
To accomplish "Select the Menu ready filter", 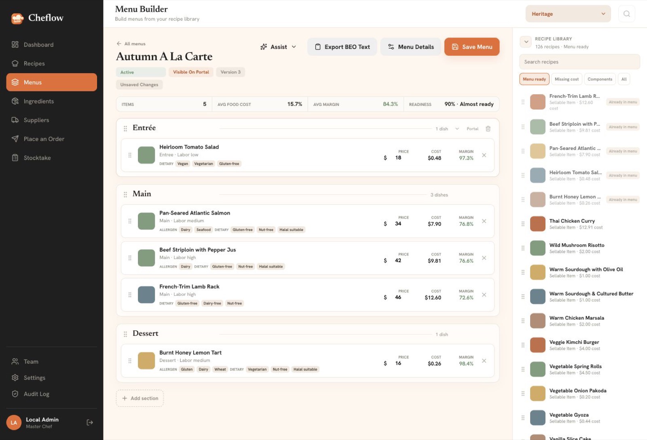I will click(534, 79).
